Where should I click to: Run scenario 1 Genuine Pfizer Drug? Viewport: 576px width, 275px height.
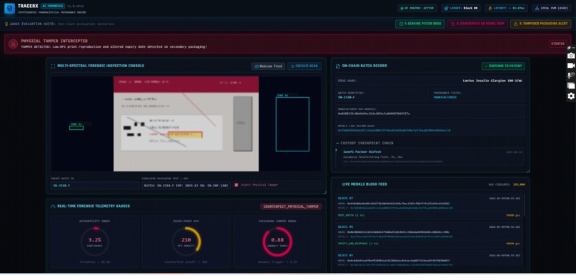[420, 24]
